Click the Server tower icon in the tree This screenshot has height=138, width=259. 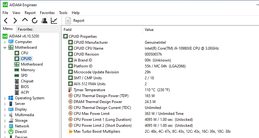[x=11, y=104]
